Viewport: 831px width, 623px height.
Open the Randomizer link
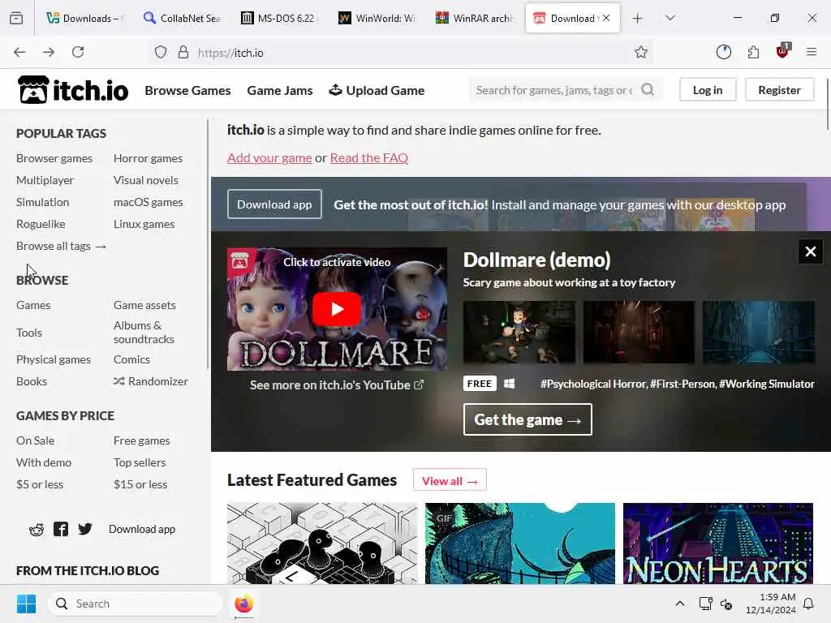(x=151, y=381)
